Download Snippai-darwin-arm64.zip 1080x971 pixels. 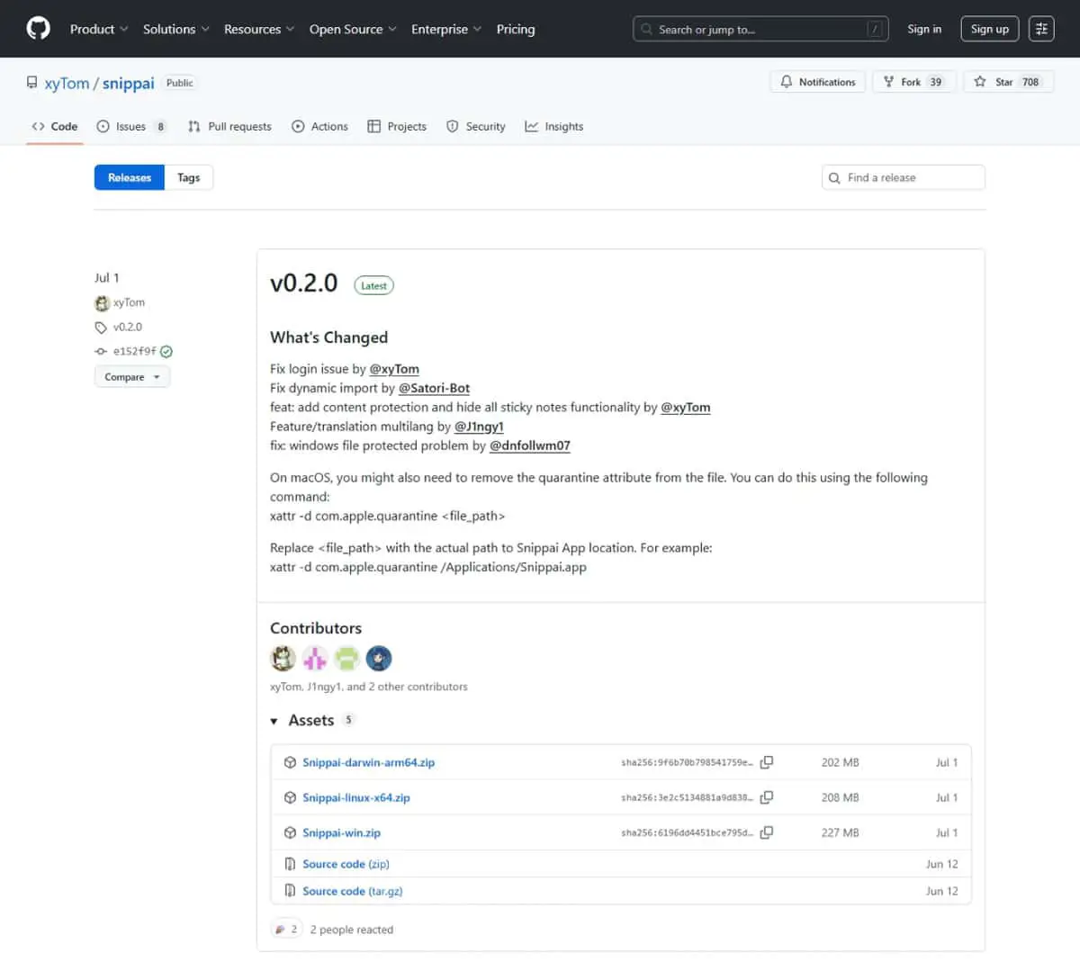368,762
